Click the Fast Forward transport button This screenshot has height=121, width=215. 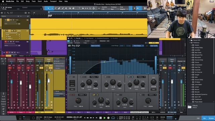[91, 118]
